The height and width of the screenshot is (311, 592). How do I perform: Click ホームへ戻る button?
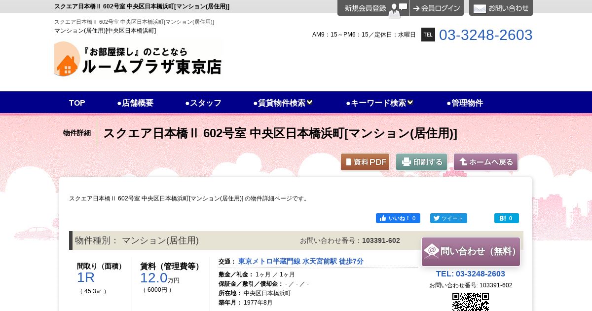486,162
